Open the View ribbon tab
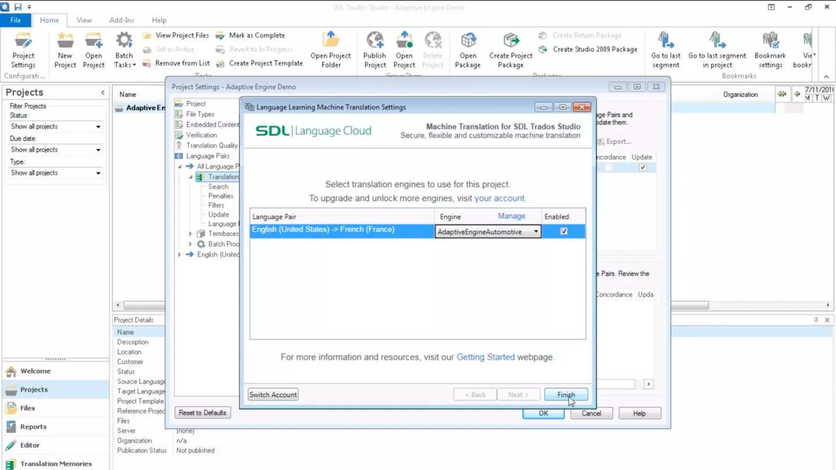Viewport: 836px width, 470px height. point(84,20)
